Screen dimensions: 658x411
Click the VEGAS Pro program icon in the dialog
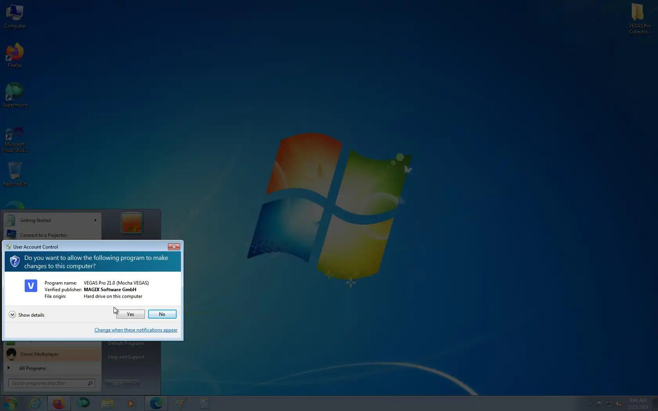click(x=31, y=286)
